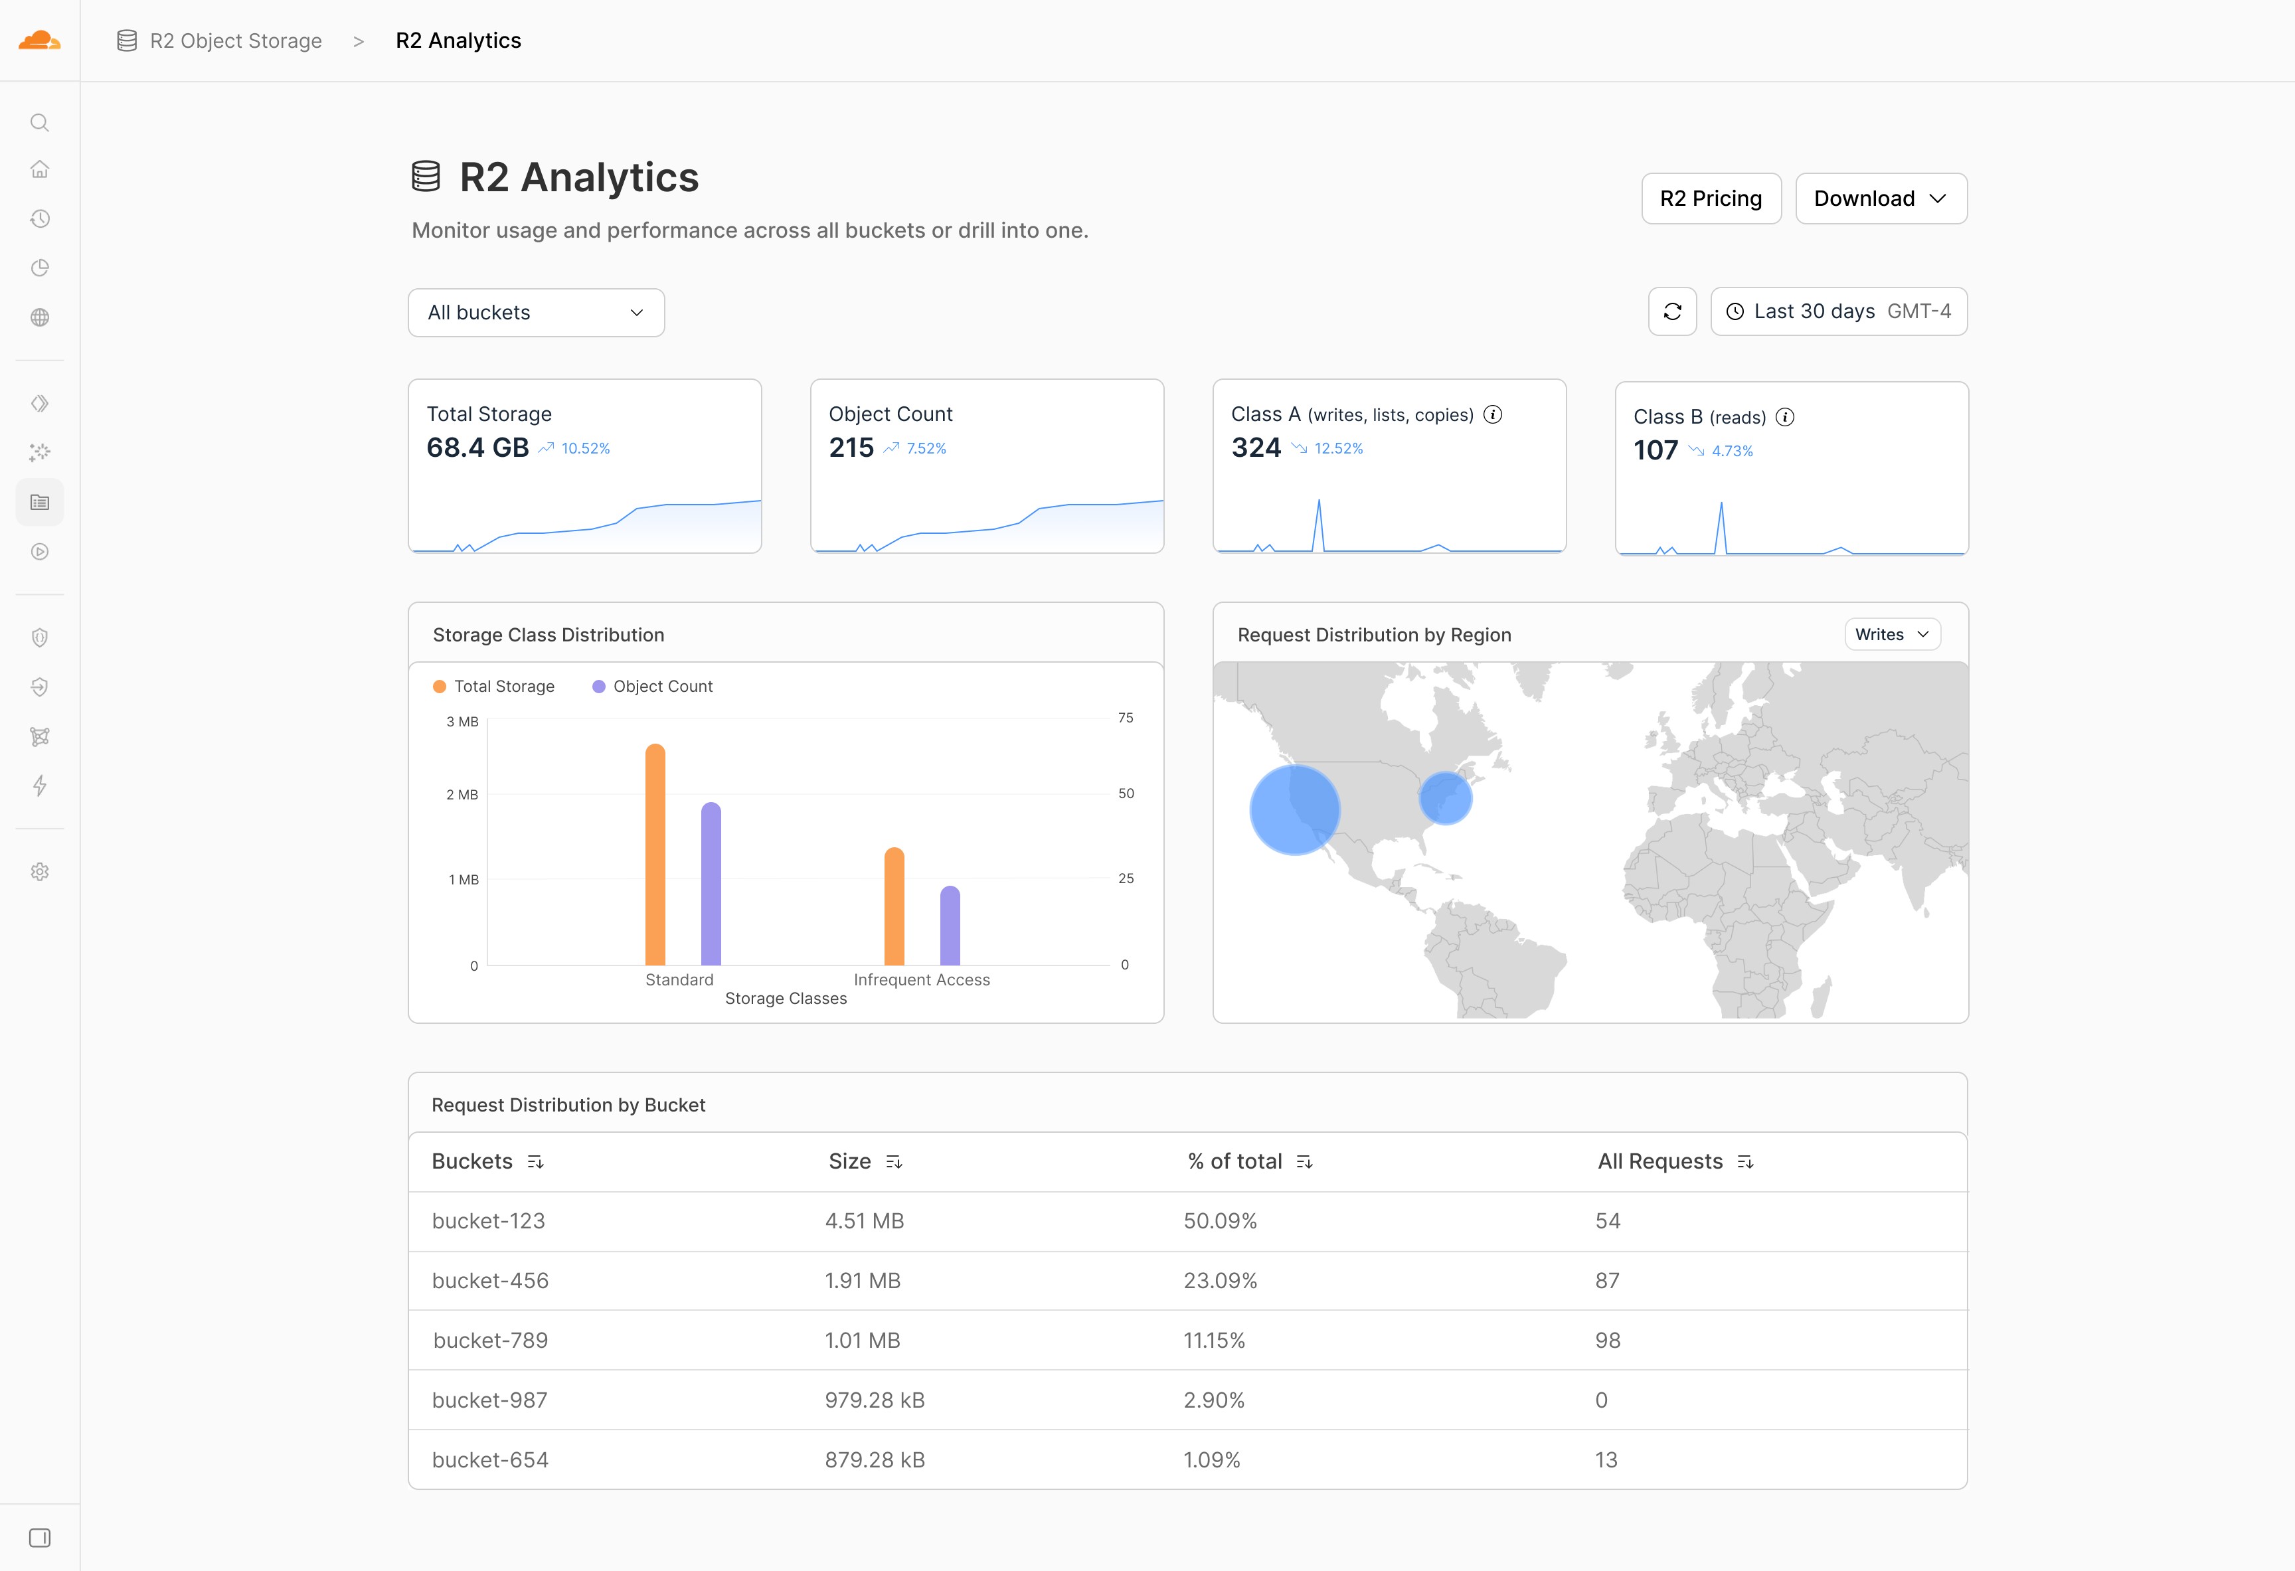Open the Writes region filter dropdown

[x=1891, y=635]
